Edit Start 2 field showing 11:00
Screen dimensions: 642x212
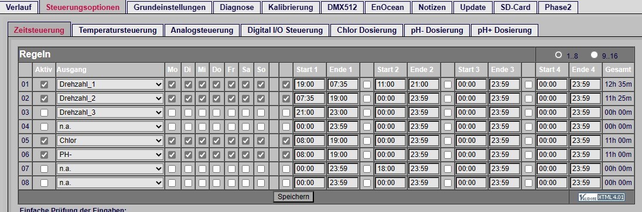pyautogui.click(x=390, y=84)
